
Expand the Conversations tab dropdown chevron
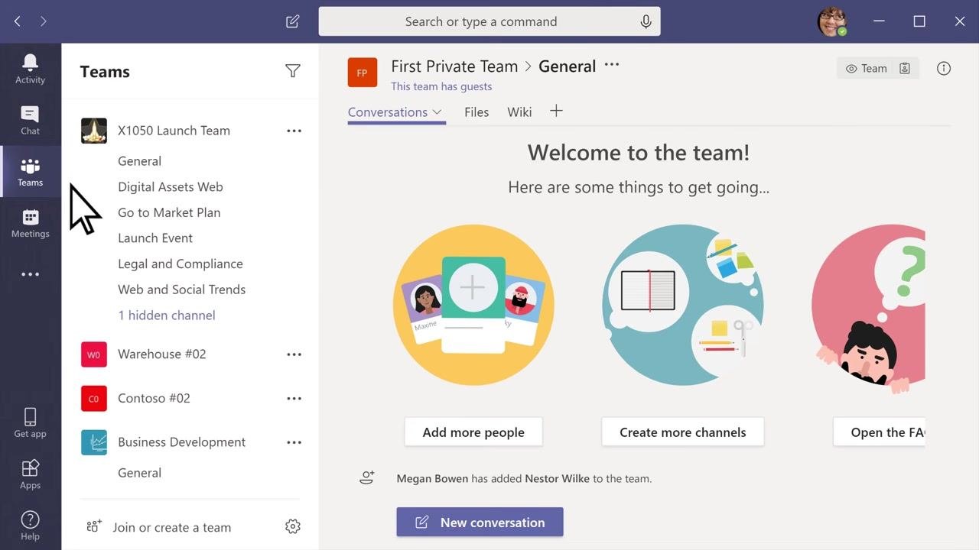tap(437, 112)
